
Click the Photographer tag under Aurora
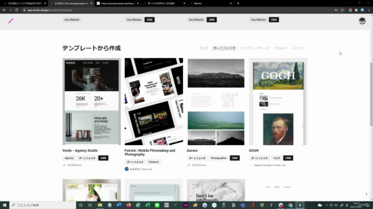pos(219,158)
